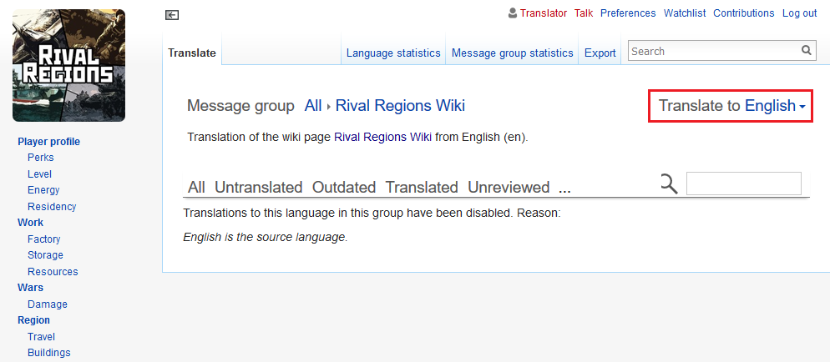This screenshot has width=830, height=362.
Task: Click the magnifier icon in top search box
Action: click(806, 51)
